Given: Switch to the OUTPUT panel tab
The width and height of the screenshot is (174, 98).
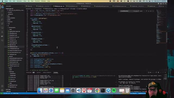Looking at the screenshot, I should click(39, 73).
